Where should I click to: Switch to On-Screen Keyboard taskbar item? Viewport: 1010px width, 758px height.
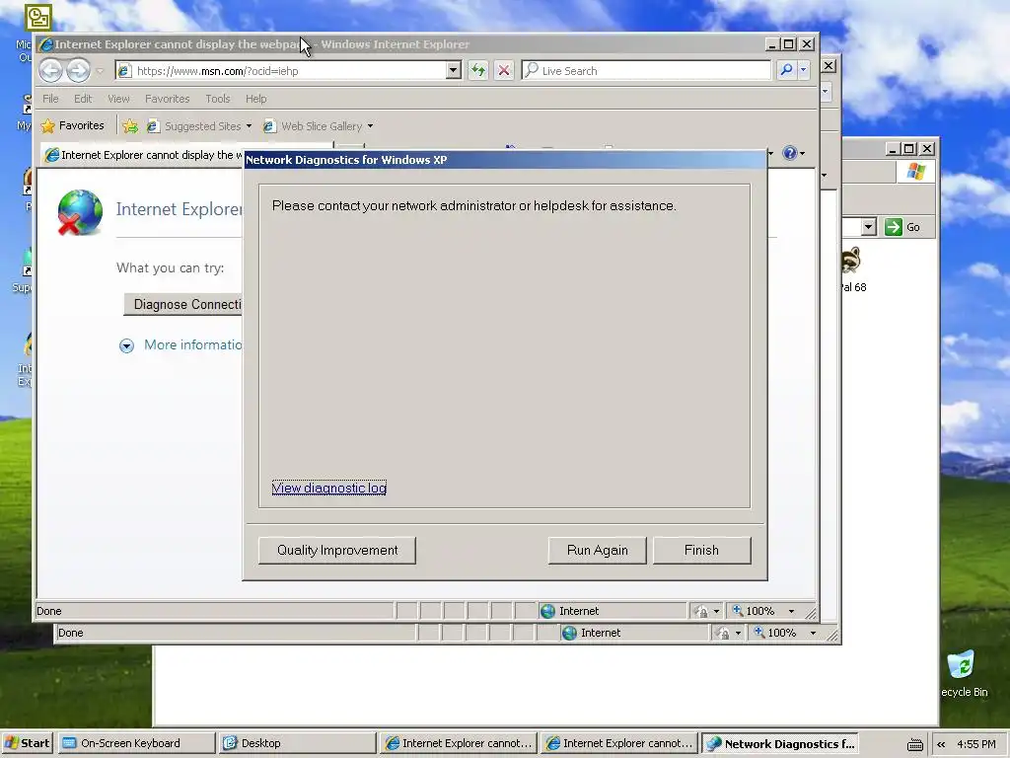tap(136, 743)
